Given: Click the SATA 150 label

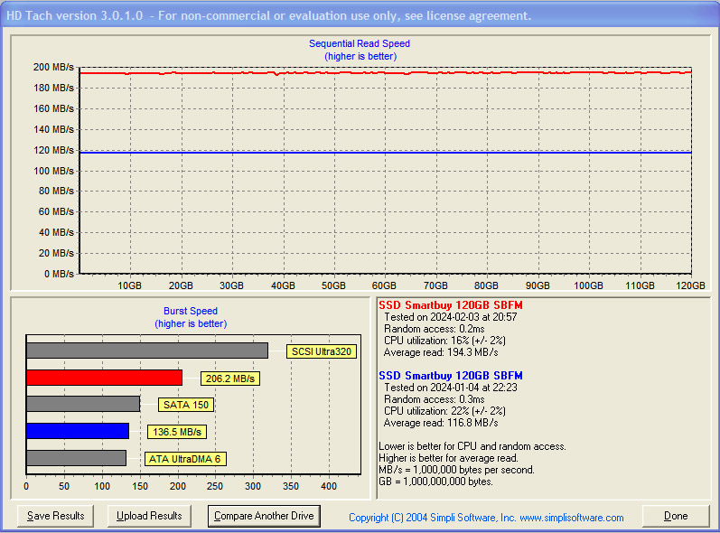Looking at the screenshot, I should (x=185, y=405).
